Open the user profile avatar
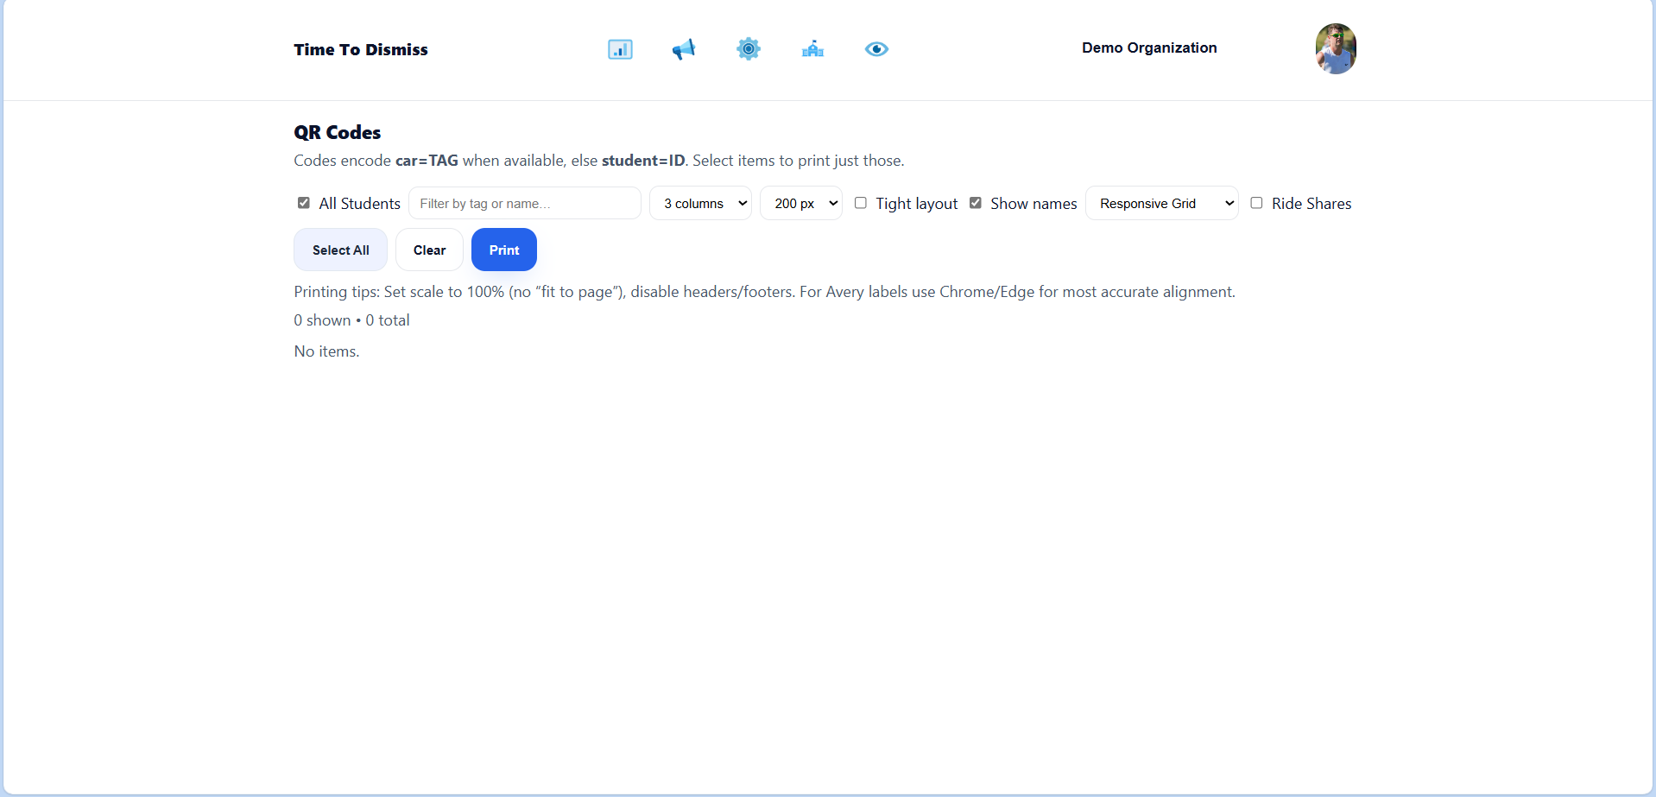The width and height of the screenshot is (1656, 797). pos(1336,48)
